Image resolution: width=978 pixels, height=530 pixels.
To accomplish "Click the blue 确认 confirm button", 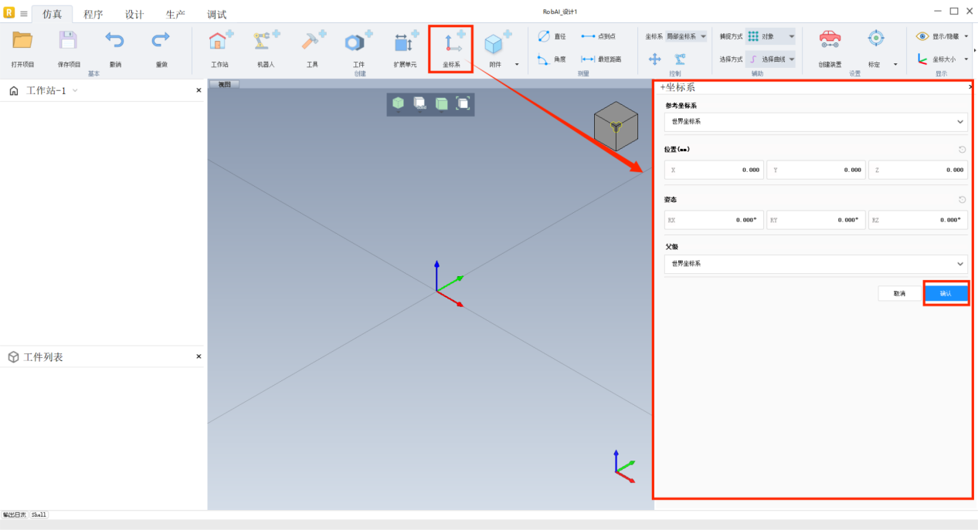I will (946, 293).
